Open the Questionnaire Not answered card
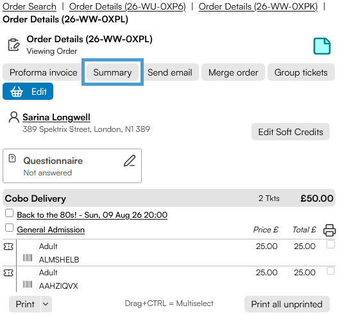This screenshot has width=349, height=315. (x=72, y=166)
